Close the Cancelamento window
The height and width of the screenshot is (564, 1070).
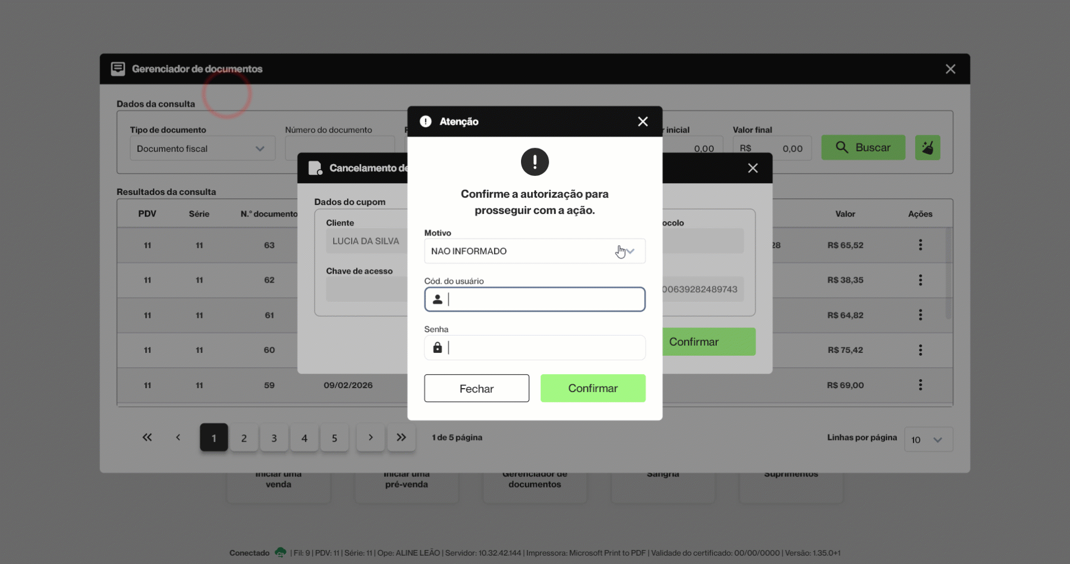coord(753,168)
